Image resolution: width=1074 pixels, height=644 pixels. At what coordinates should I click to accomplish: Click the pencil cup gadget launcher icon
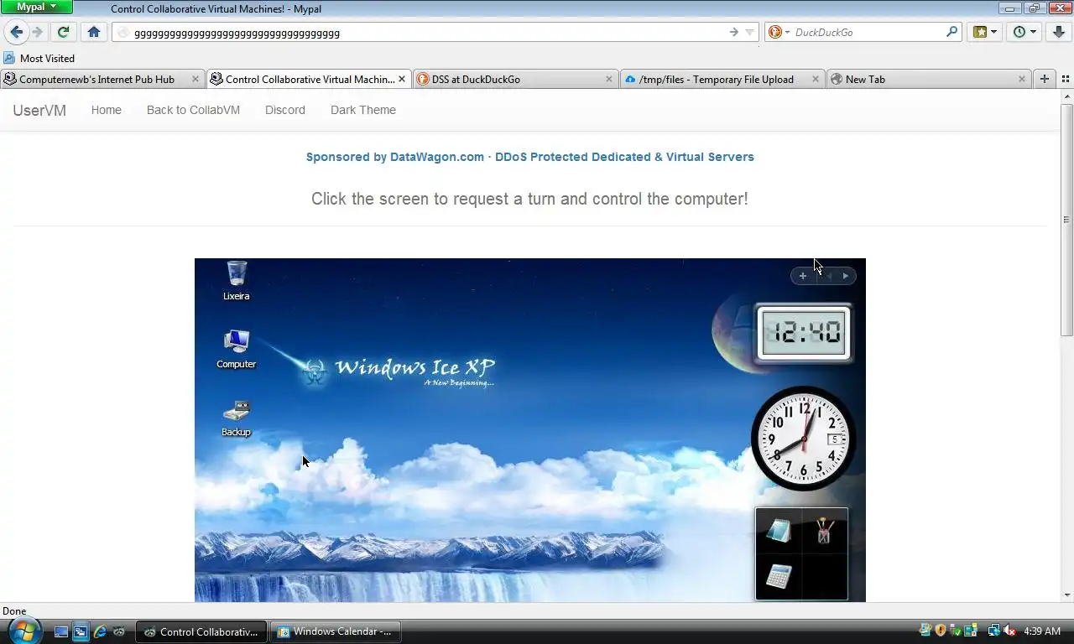[x=824, y=532]
